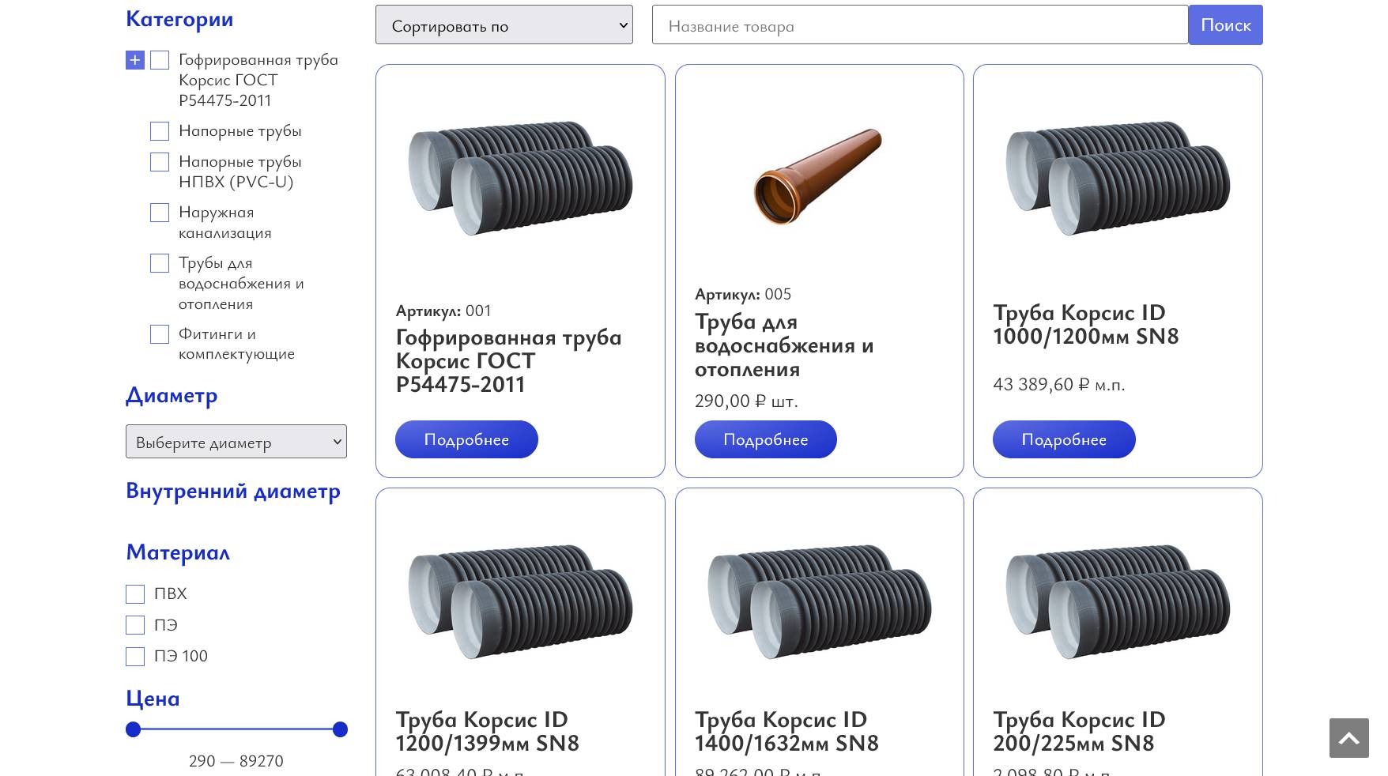Select the ПЭ 100 material checkbox

pyautogui.click(x=135, y=657)
